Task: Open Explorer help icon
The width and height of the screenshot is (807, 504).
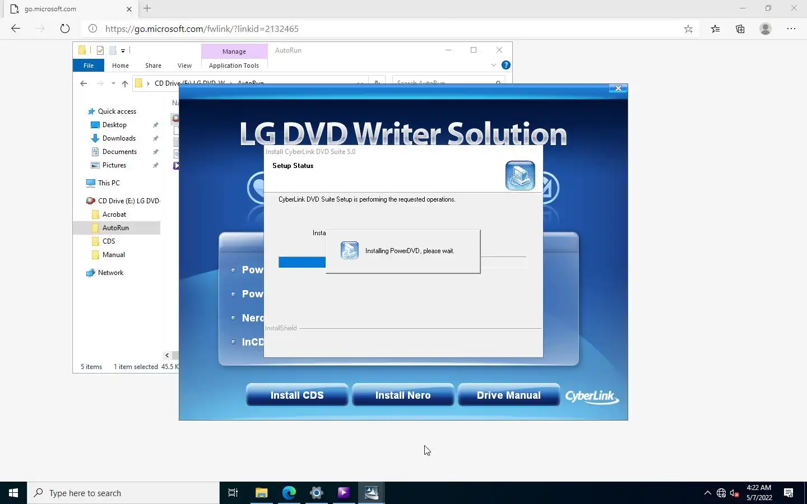Action: click(506, 65)
